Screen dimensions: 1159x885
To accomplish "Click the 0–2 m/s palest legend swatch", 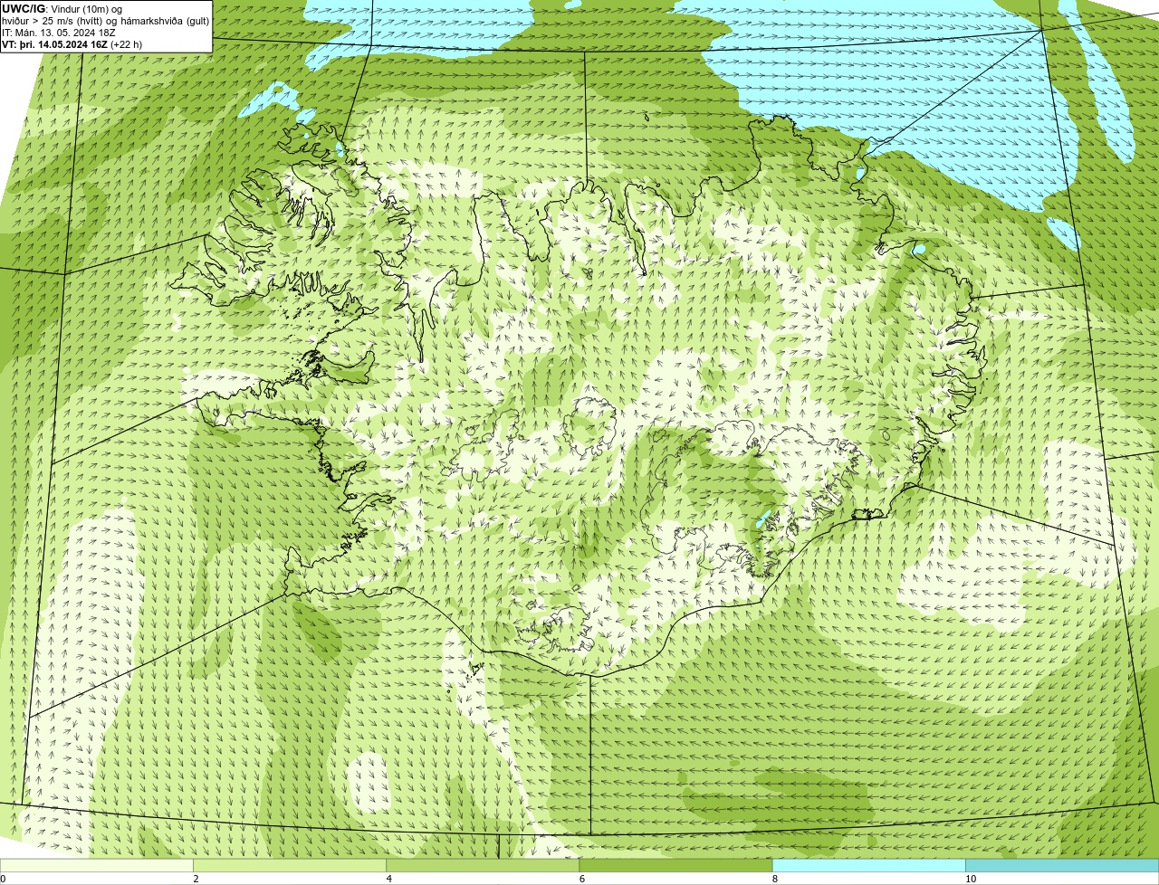I will [96, 865].
